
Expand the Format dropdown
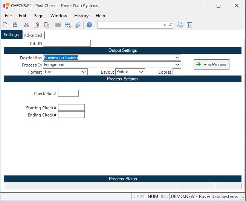tap(84, 72)
